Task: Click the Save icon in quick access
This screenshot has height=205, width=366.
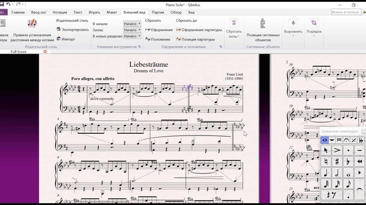Action: point(2,4)
